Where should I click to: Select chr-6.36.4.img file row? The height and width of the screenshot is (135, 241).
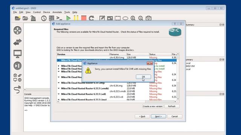[x=116, y=57]
